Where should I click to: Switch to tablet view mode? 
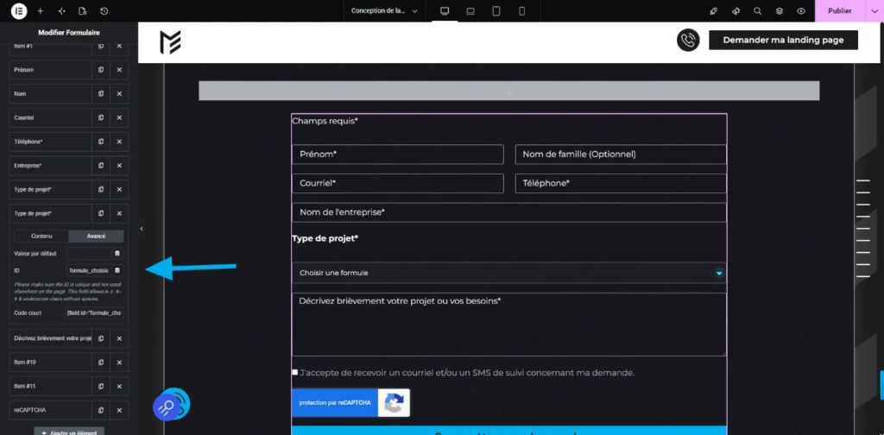(496, 10)
